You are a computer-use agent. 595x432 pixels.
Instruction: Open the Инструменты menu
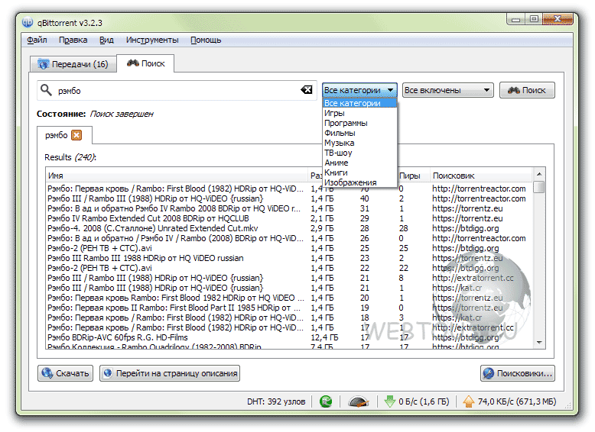[x=152, y=40]
